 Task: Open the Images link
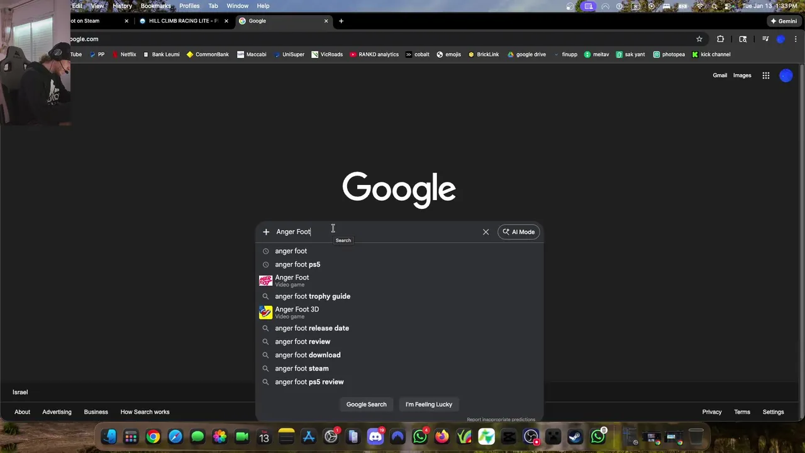tap(742, 75)
